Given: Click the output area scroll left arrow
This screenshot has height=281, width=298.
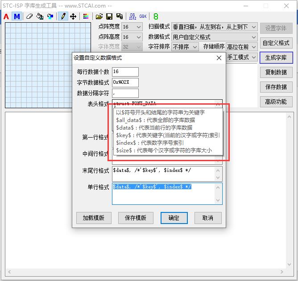Looking at the screenshot, I should [x=9, y=272].
